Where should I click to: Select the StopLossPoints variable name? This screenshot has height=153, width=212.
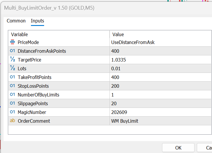click(33, 86)
